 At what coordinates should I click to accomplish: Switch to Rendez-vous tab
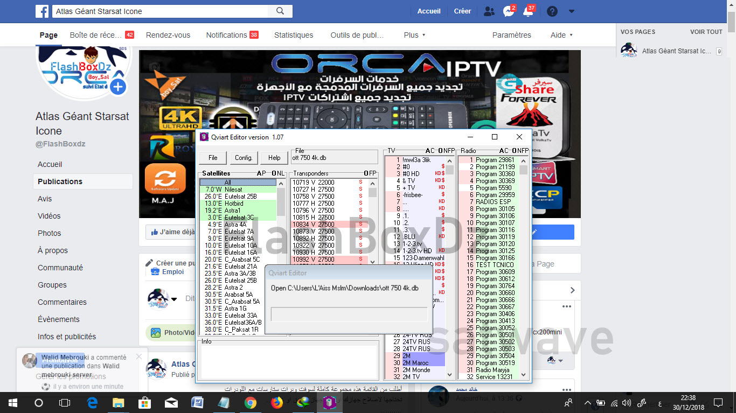[x=168, y=35]
